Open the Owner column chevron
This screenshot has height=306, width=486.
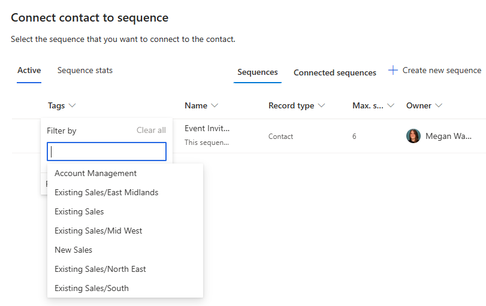[439, 106]
